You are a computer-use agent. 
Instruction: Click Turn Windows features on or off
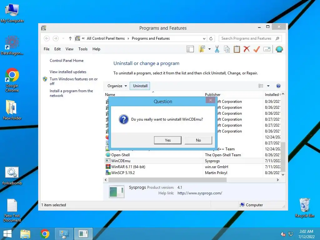73,81
